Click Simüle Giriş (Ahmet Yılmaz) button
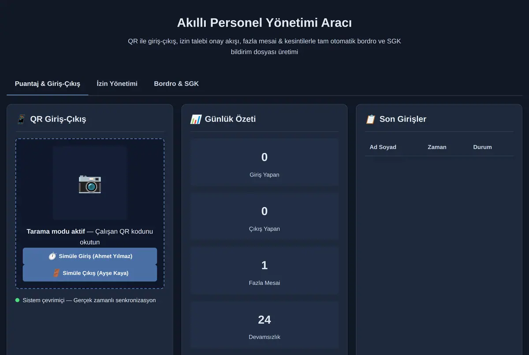 pos(90,256)
